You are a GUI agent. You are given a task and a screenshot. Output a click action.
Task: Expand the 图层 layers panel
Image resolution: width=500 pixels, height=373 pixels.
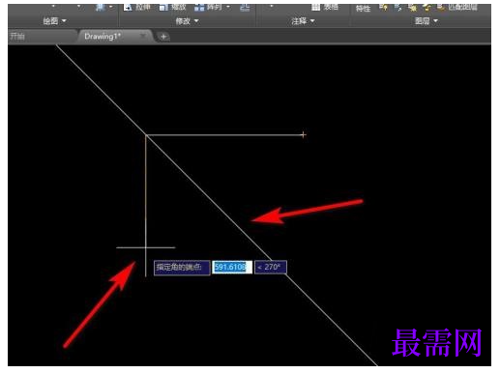(426, 21)
